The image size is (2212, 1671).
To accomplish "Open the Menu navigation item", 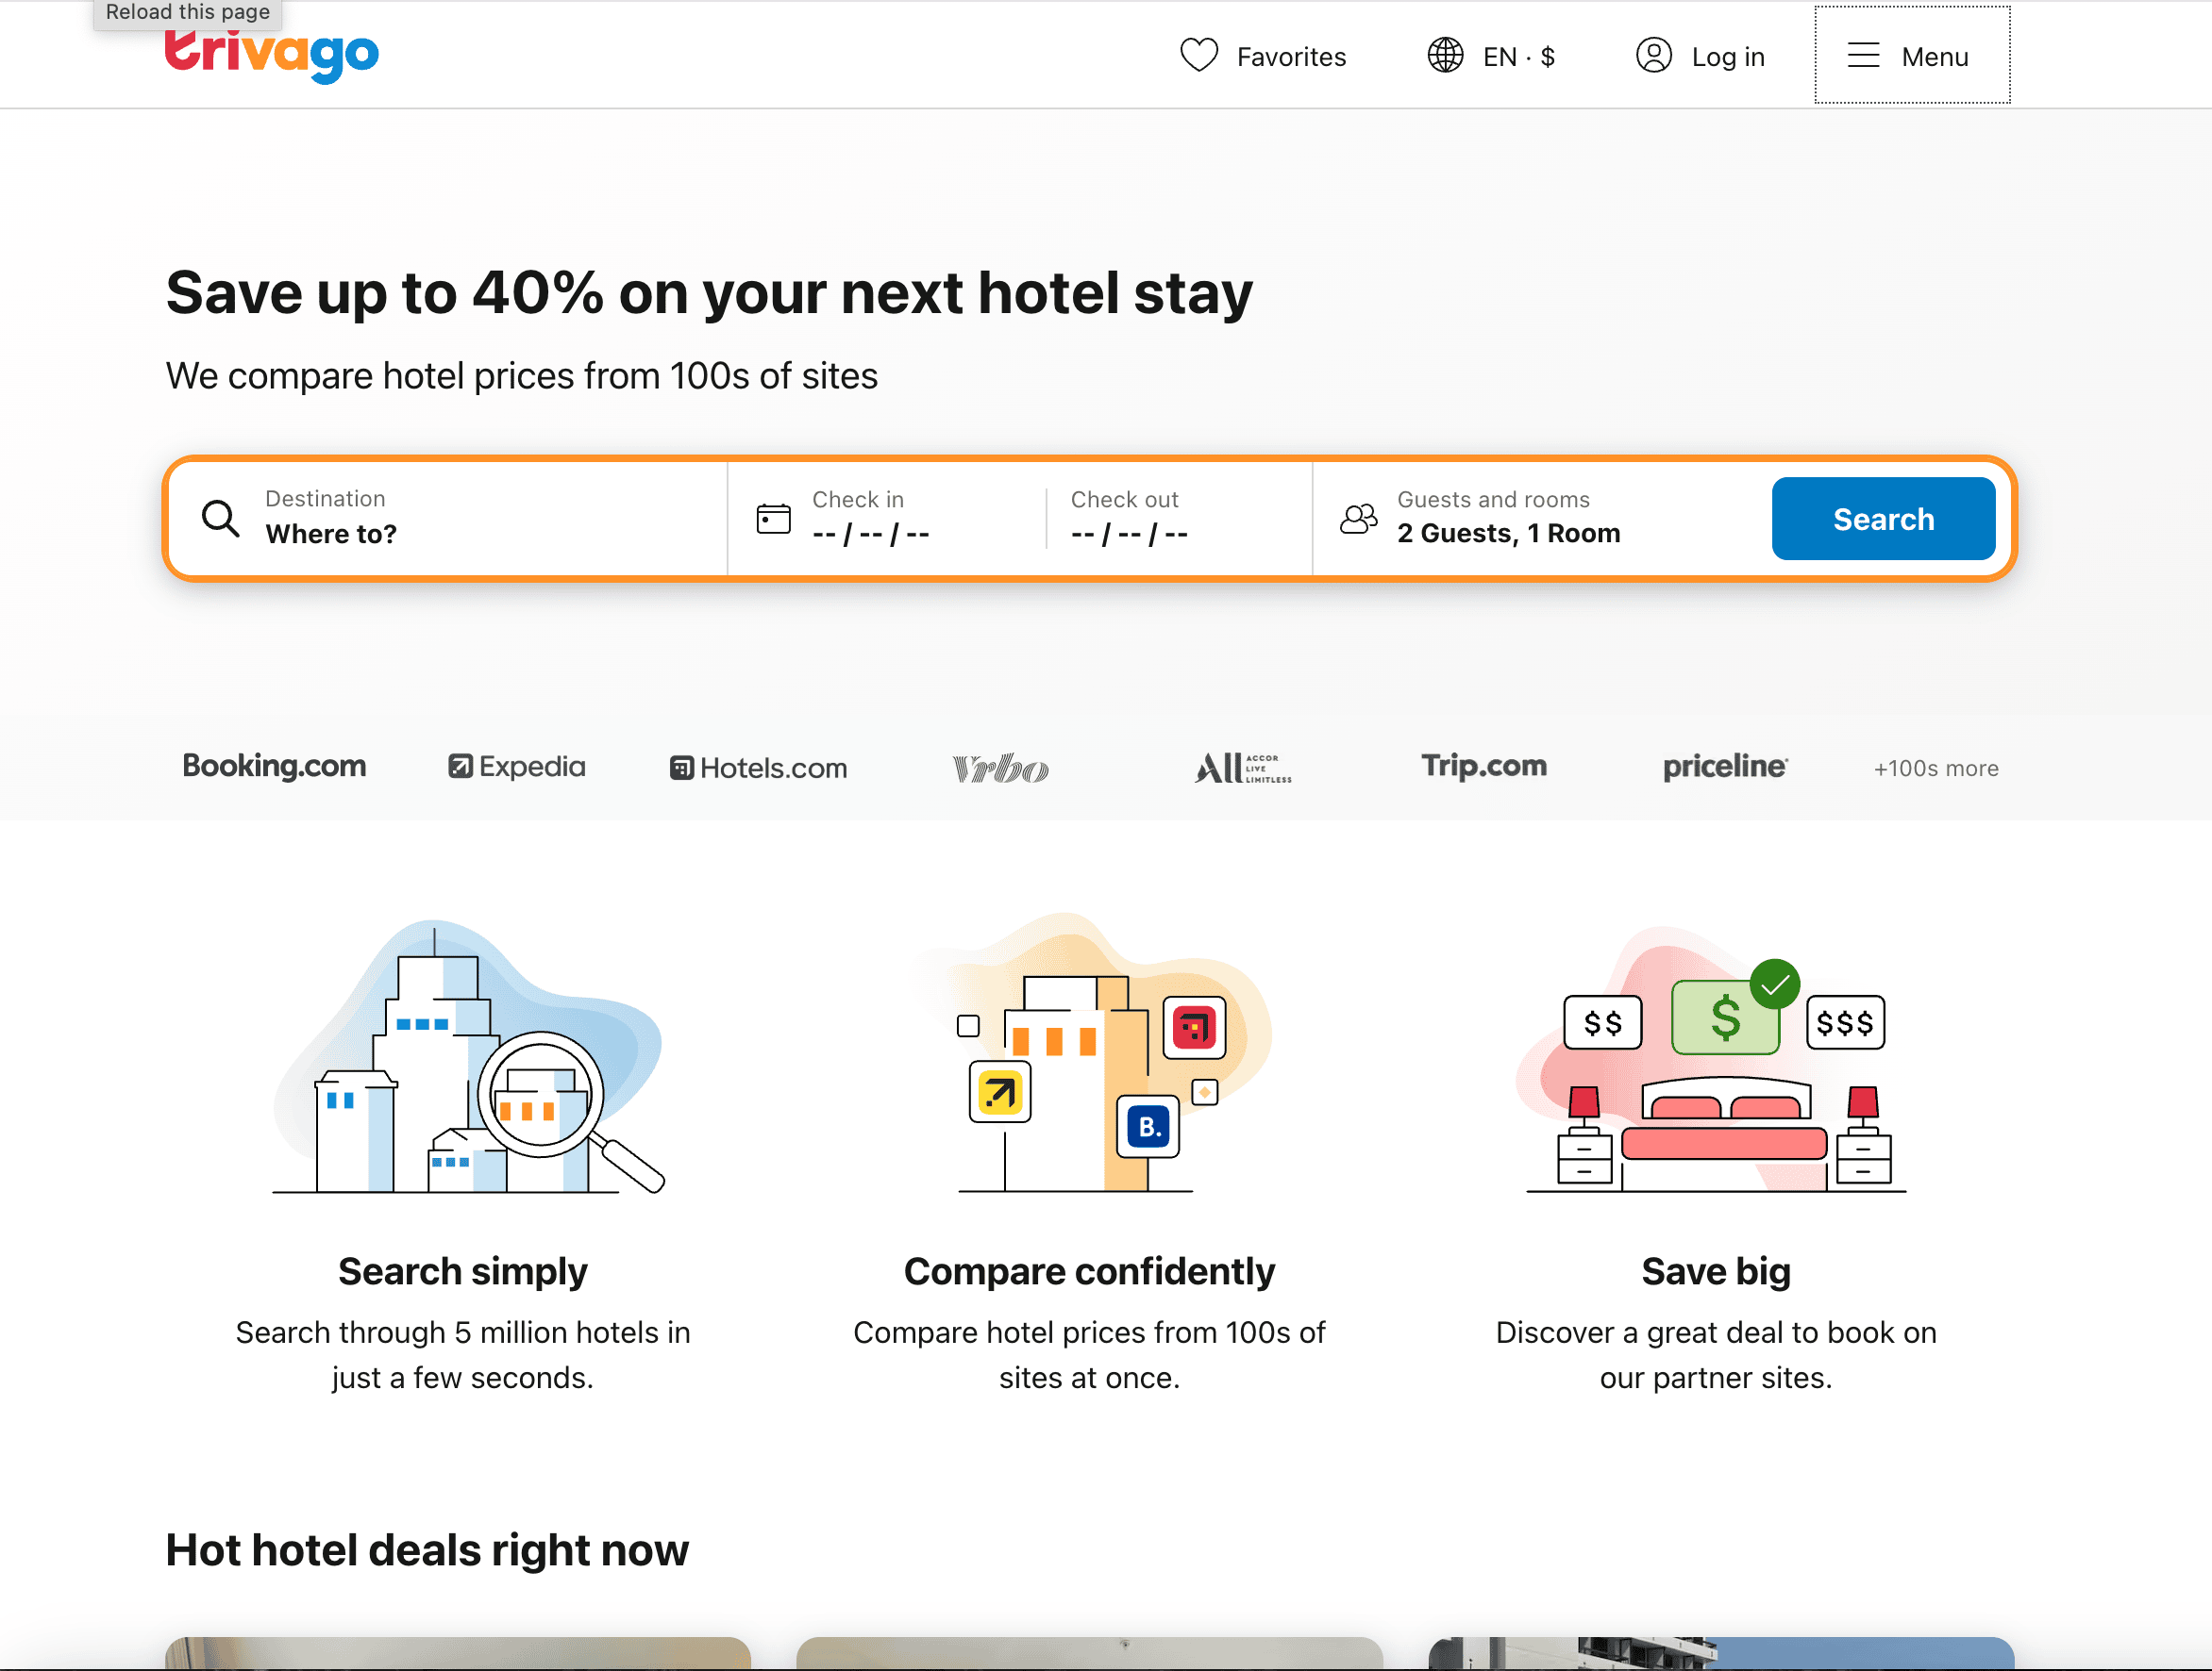I will [1934, 57].
